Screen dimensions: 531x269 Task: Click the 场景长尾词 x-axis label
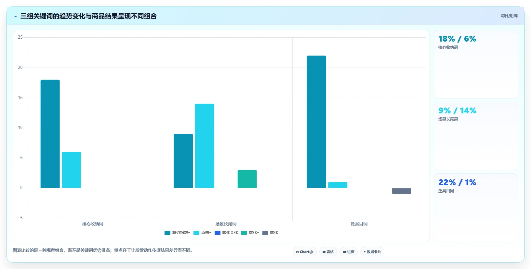click(226, 224)
